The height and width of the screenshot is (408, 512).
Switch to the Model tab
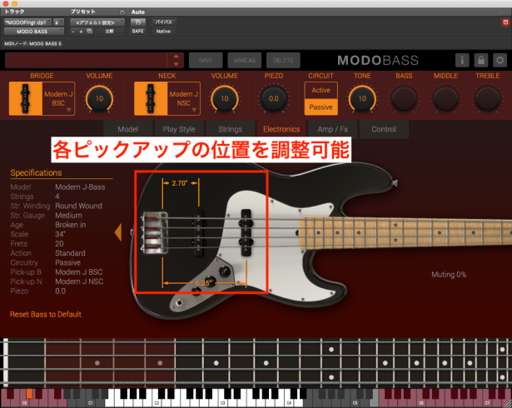pos(128,129)
